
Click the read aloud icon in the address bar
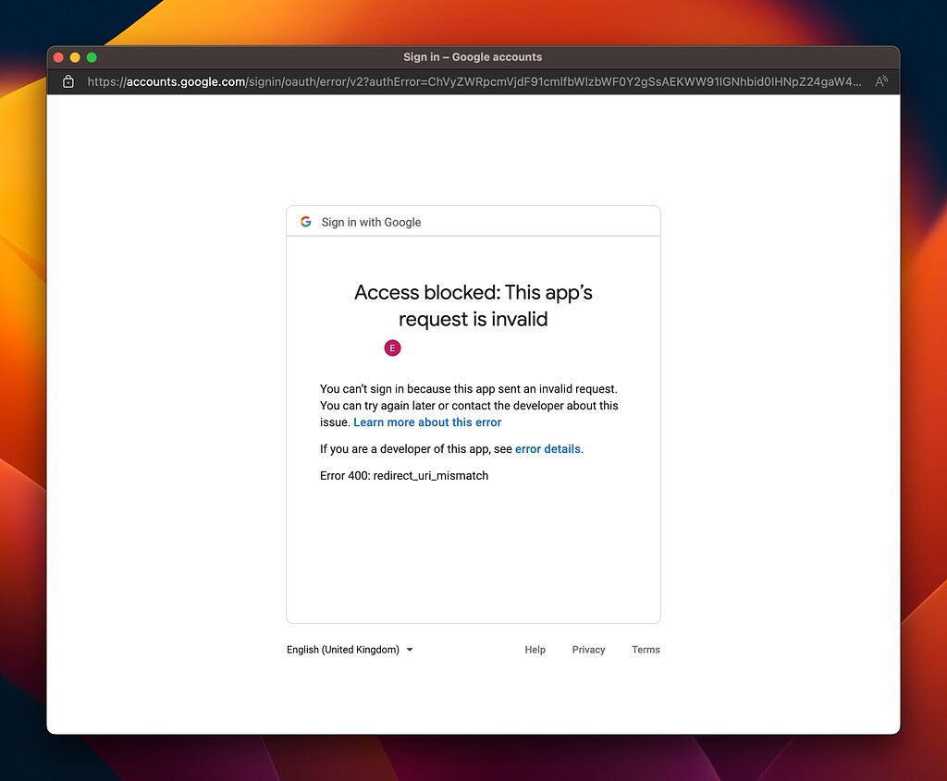(880, 81)
